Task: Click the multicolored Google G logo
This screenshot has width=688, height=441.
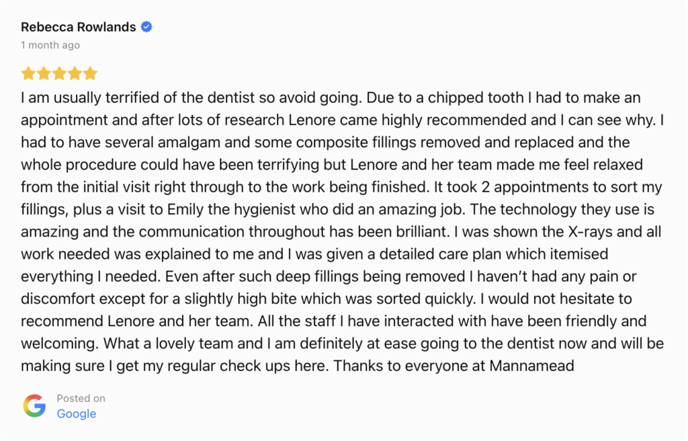Action: (x=34, y=406)
